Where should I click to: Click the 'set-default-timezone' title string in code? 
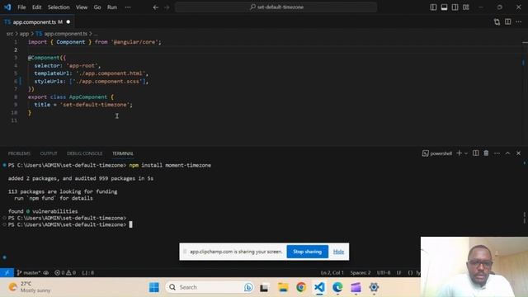click(x=95, y=105)
